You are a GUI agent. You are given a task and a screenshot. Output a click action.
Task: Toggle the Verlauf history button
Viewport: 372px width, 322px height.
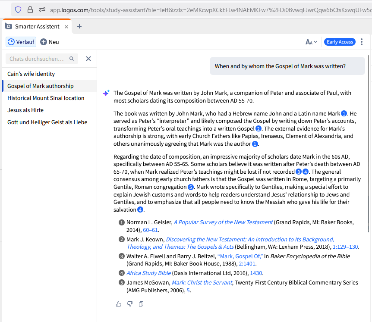click(21, 42)
